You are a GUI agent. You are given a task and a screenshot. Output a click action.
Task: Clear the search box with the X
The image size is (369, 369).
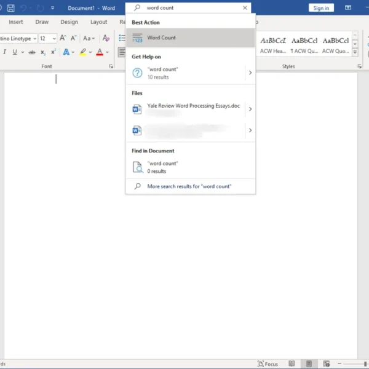245,8
